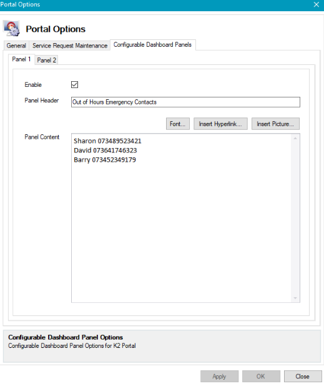The height and width of the screenshot is (386, 324).
Task: Close the Portal Options window
Action: point(317,4)
